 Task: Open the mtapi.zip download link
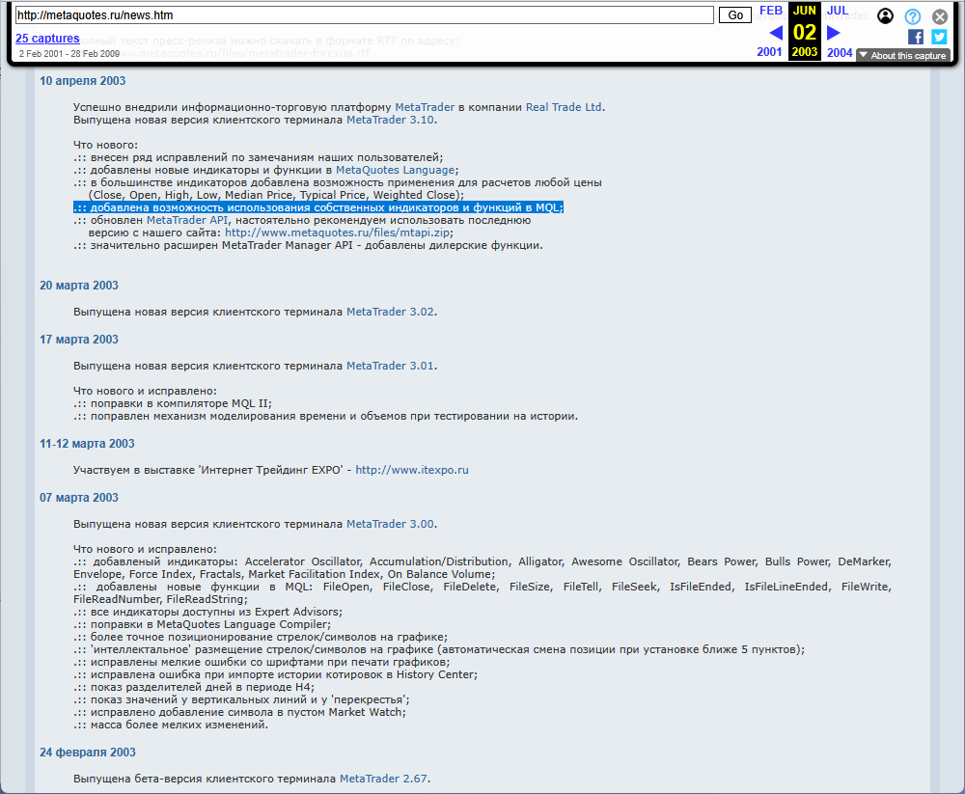[x=338, y=233]
